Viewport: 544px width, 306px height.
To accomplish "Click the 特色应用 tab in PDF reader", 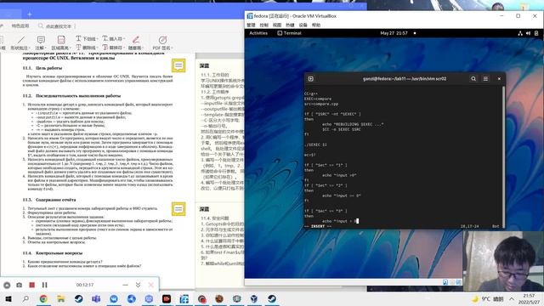I will [x=20, y=26].
